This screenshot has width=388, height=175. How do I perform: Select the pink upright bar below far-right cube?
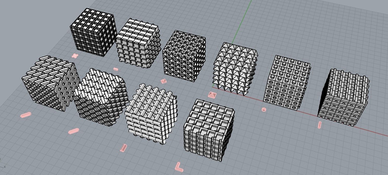coord(320,125)
